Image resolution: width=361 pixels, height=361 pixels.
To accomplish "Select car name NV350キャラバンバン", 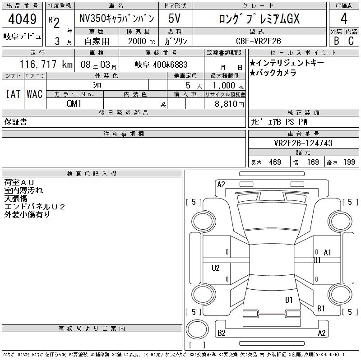I will (x=116, y=19).
